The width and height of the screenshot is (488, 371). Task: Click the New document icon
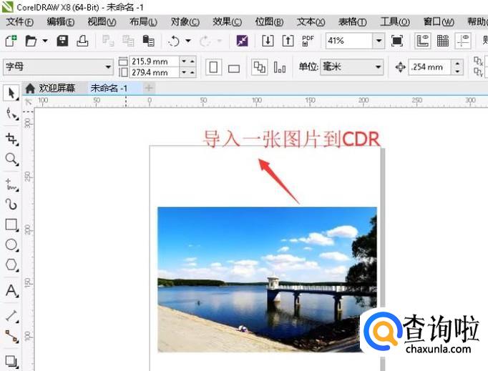pyautogui.click(x=11, y=41)
